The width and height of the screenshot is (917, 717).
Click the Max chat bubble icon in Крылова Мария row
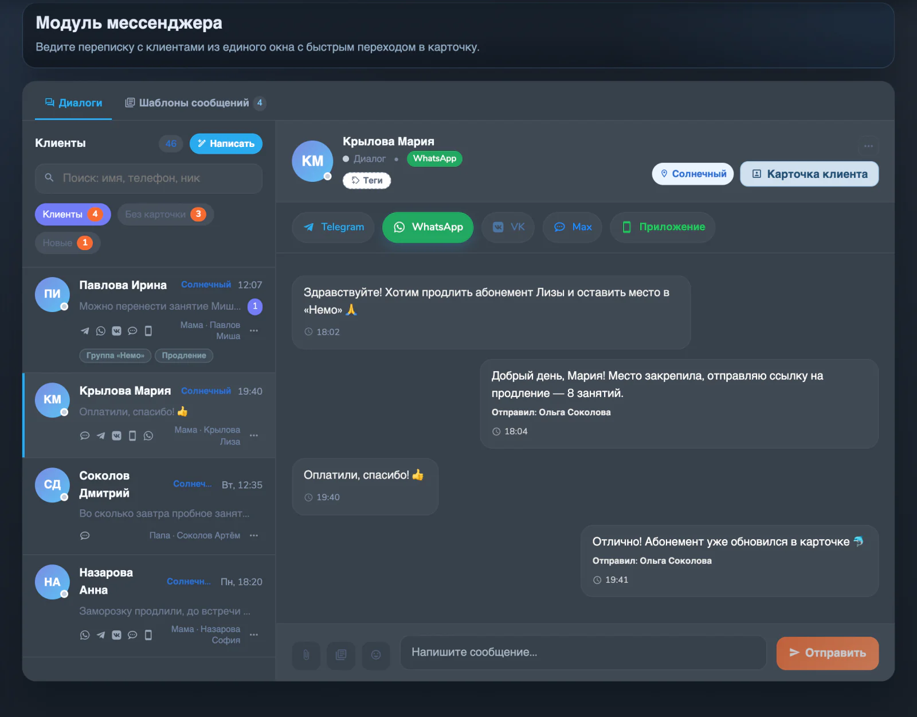point(85,436)
